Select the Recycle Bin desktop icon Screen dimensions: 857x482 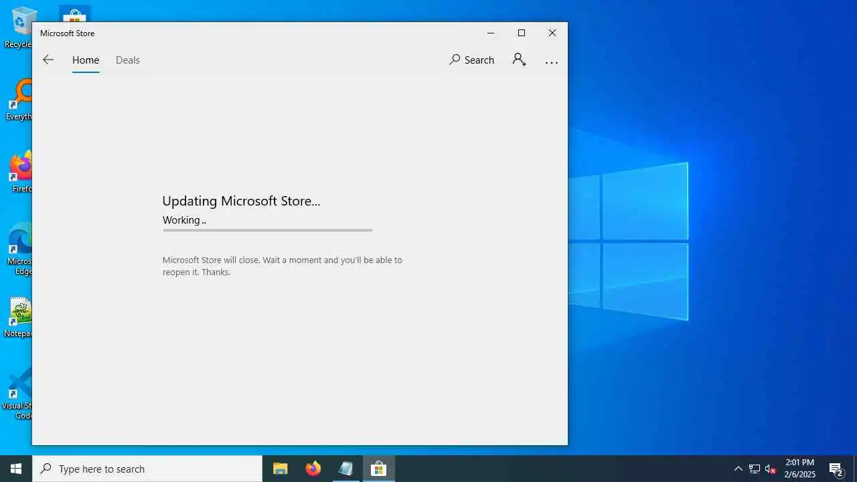pyautogui.click(x=17, y=28)
